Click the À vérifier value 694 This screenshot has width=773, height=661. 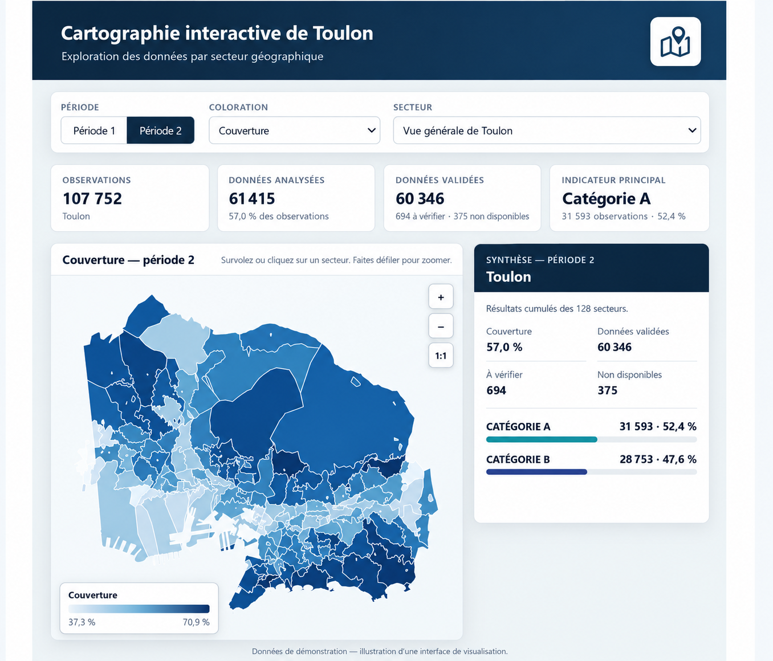pyautogui.click(x=497, y=390)
